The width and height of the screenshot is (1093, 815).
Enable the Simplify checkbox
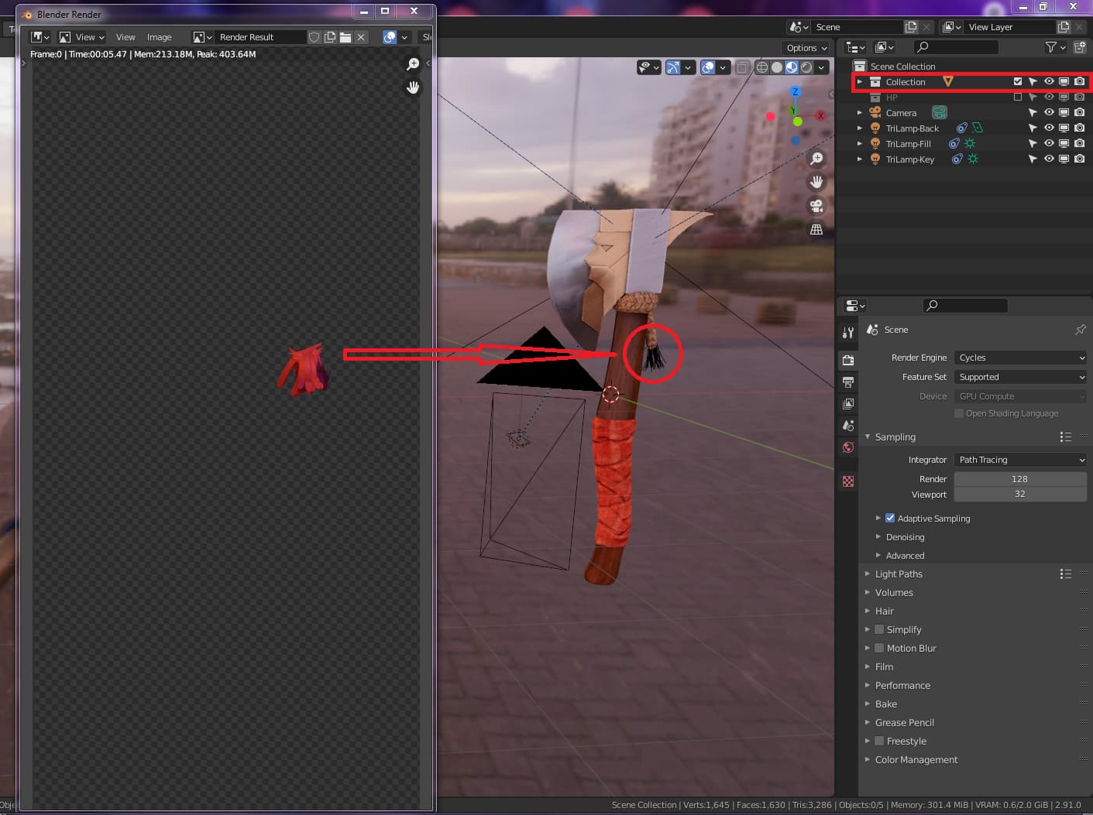[879, 629]
